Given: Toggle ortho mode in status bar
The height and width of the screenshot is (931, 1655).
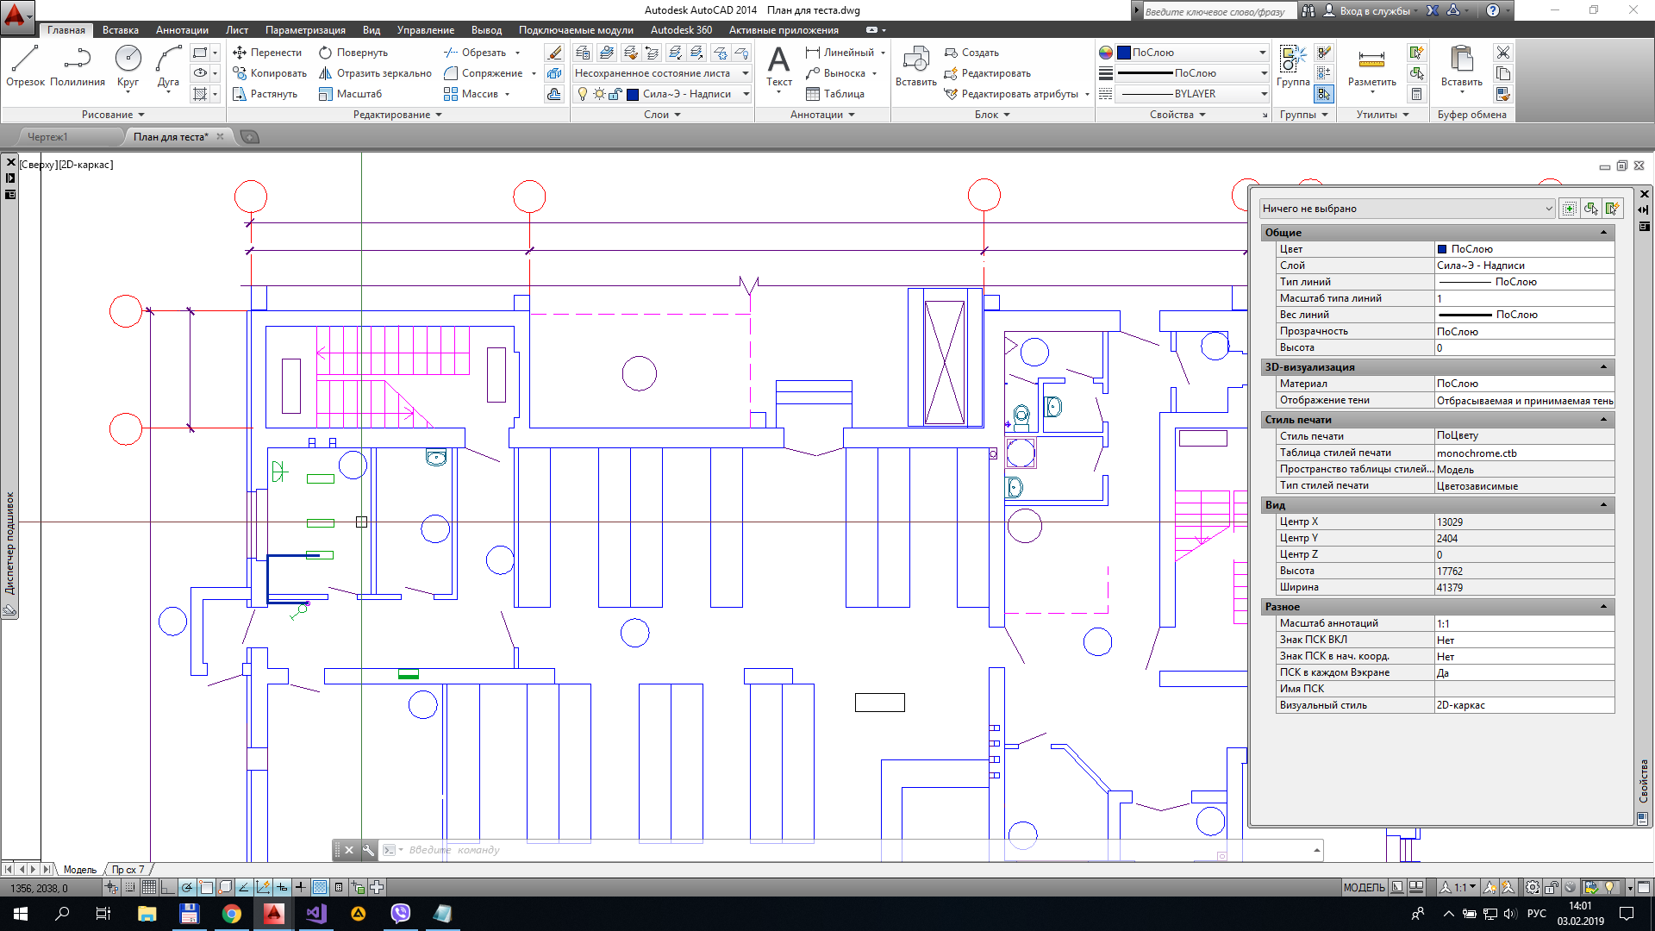Looking at the screenshot, I should (x=168, y=887).
